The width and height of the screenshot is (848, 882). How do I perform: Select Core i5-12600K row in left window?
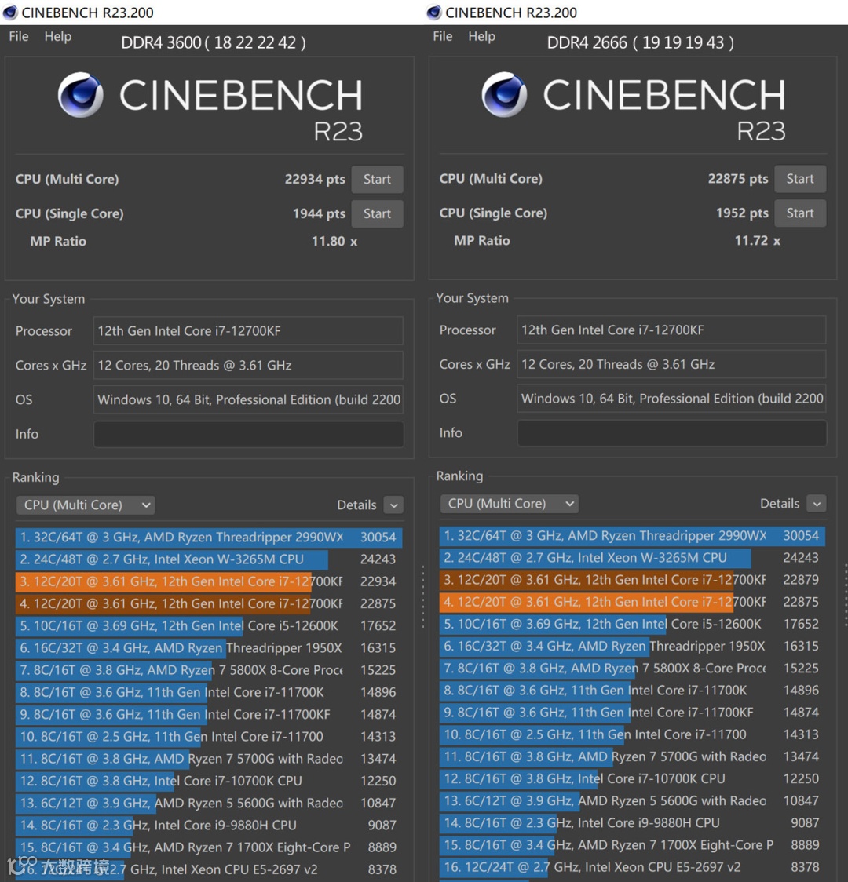pyautogui.click(x=209, y=625)
